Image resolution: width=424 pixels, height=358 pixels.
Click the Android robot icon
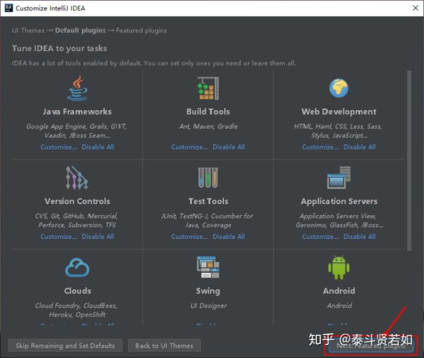pyautogui.click(x=339, y=267)
